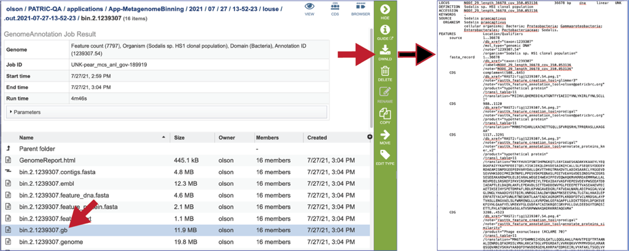Sort by Name column ascending arrow

[x=163, y=138]
